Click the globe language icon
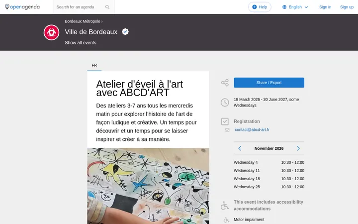Viewport: 358px width, 224px height. [x=284, y=7]
